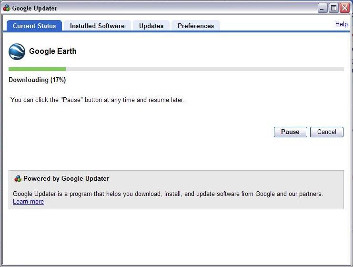Maximize the Google Updater window
The image size is (353, 267).
[x=333, y=8]
